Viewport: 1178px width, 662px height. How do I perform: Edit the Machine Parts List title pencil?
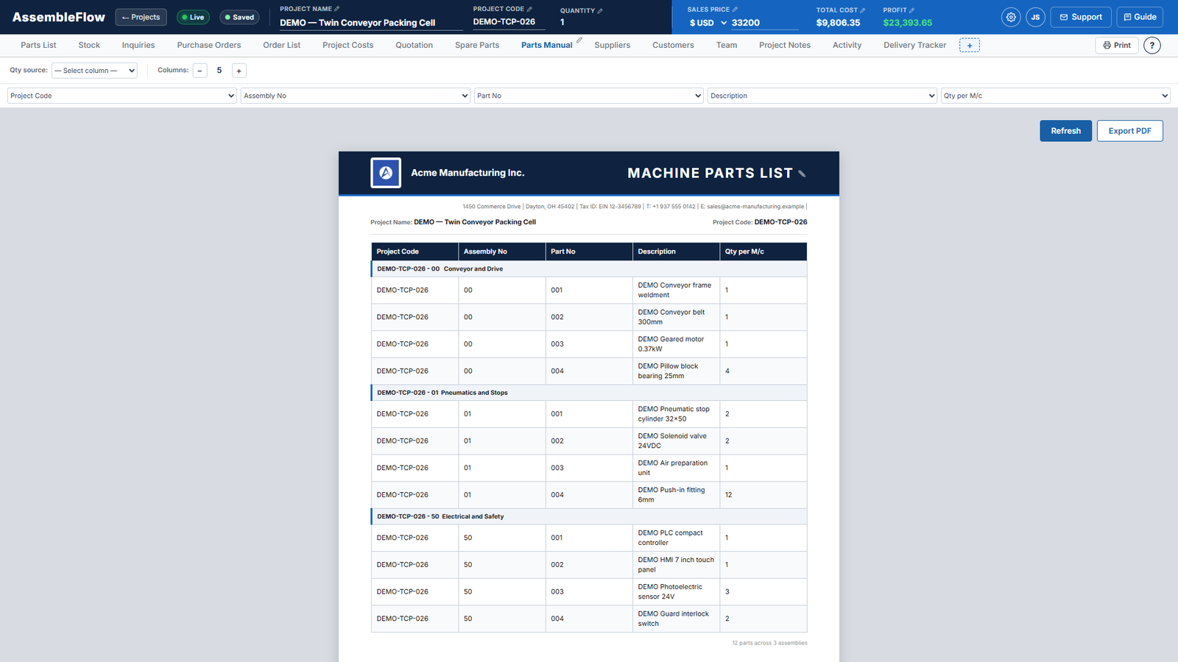click(802, 174)
